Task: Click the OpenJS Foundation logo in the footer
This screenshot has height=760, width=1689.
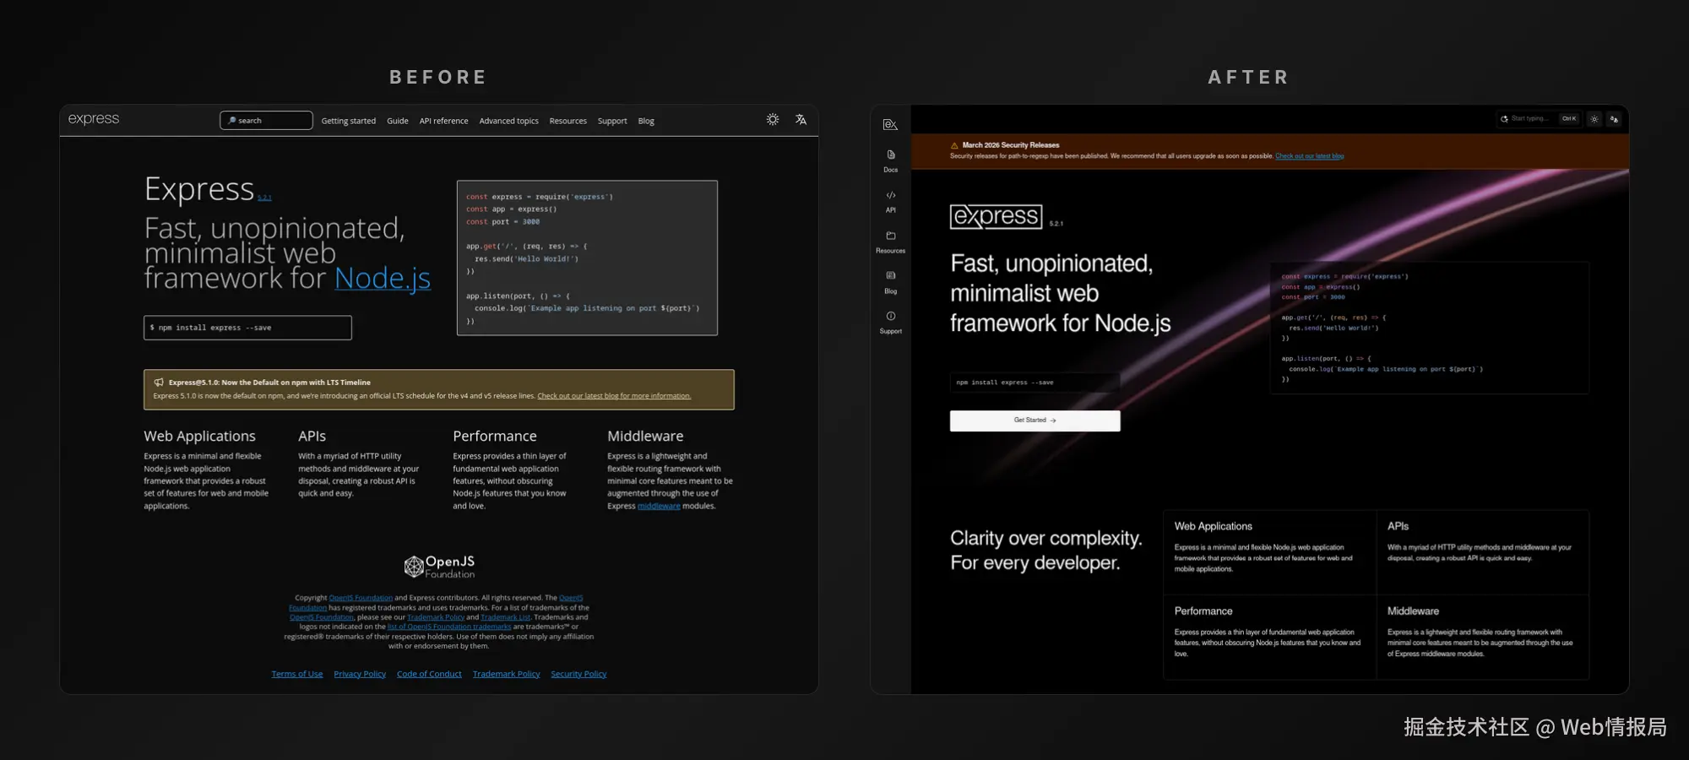Action: [x=439, y=567]
